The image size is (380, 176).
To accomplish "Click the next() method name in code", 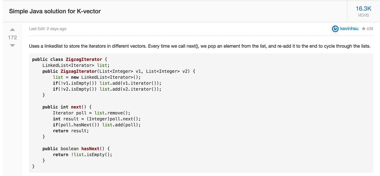I will click(x=76, y=107).
